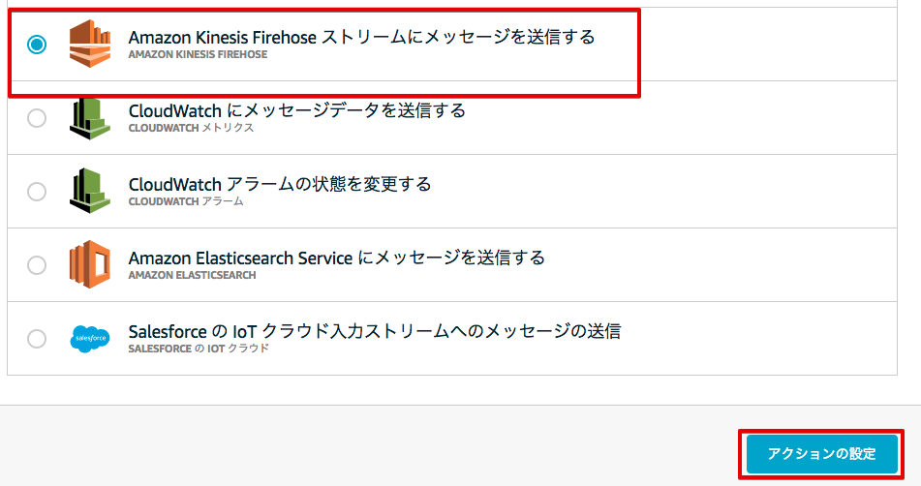Click the CloudWatch にメッセージデータを送信する title
921x486 pixels.
pos(297,110)
